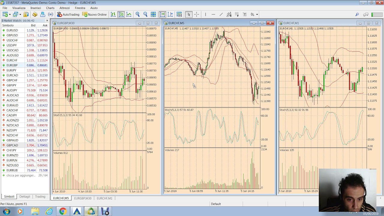Open the signals radio-wave toolbar icon
Viewport: 384px width, 216px height.
pyautogui.click(x=50, y=14)
